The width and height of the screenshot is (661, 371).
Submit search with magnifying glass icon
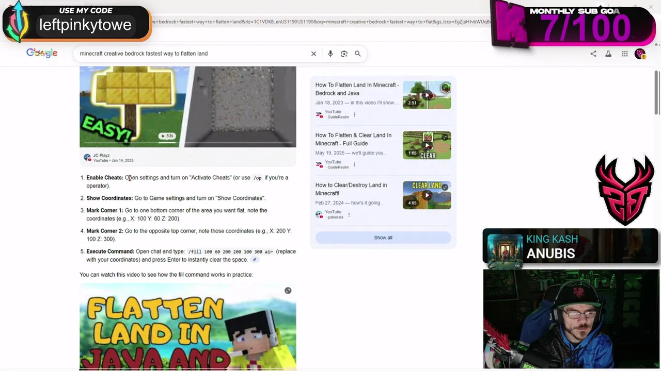click(357, 54)
